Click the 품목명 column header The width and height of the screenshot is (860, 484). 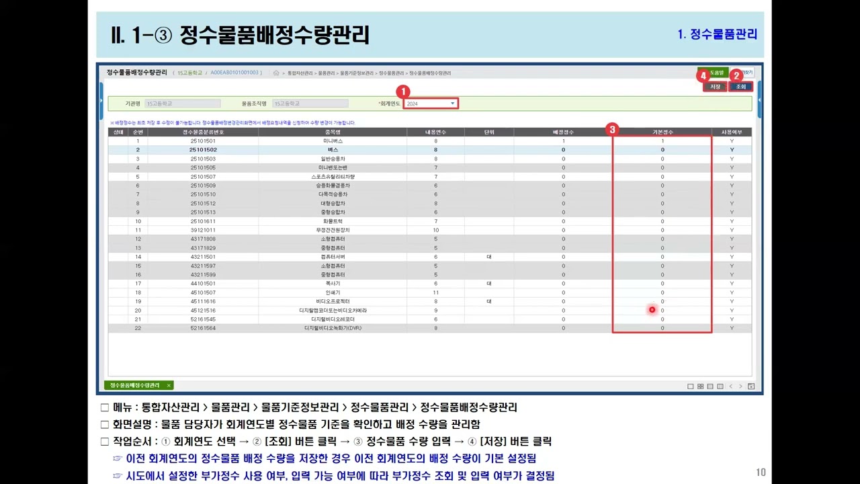coord(333,132)
